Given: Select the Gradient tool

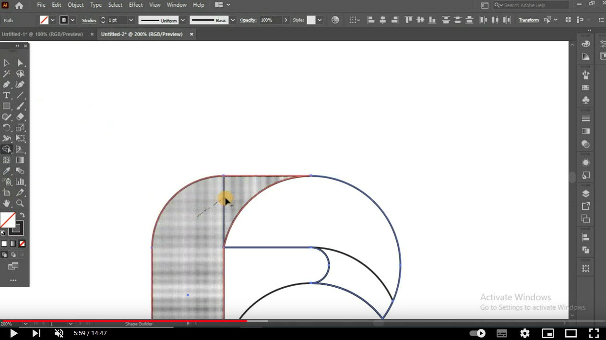Looking at the screenshot, I should click(20, 160).
